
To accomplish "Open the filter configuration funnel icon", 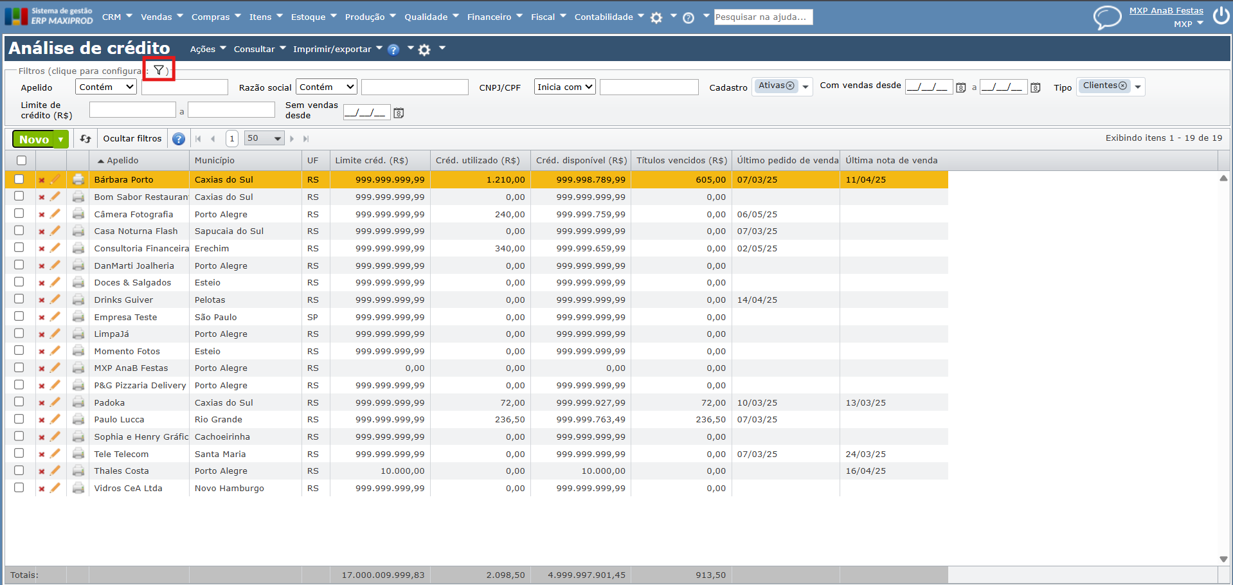I will pyautogui.click(x=159, y=70).
